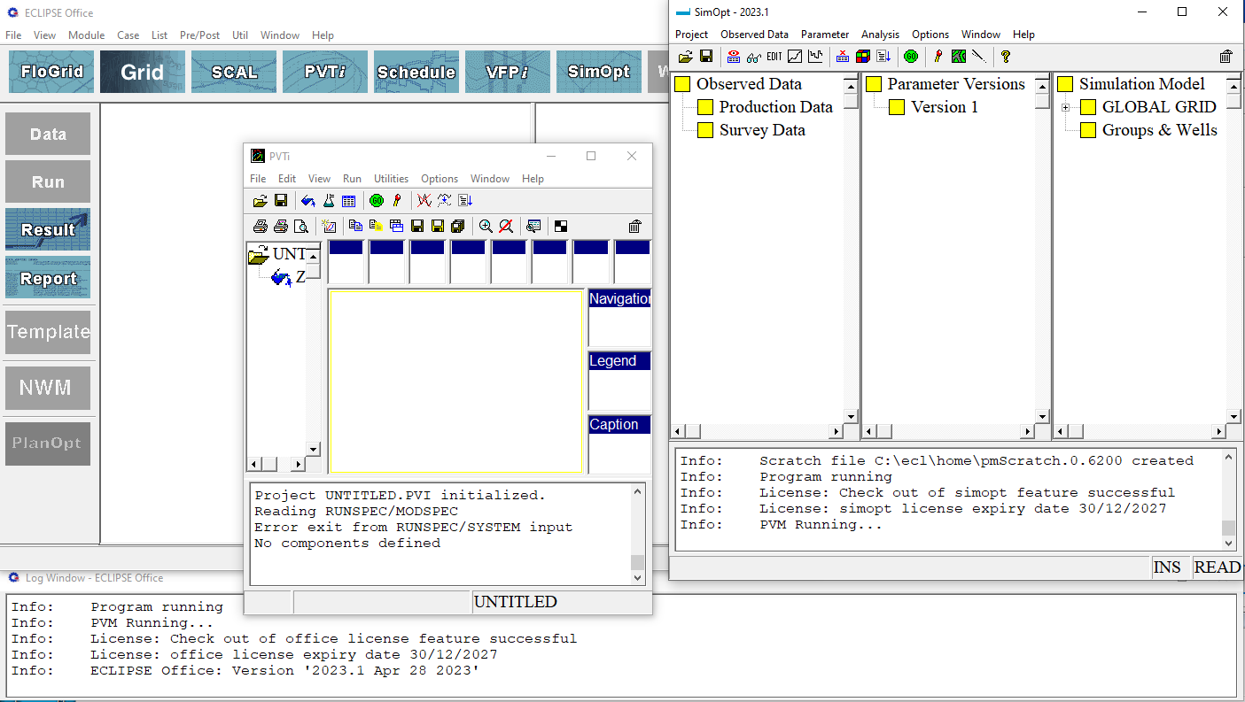Click the line plot icon in SimOpt
This screenshot has width=1245, height=702.
click(795, 57)
